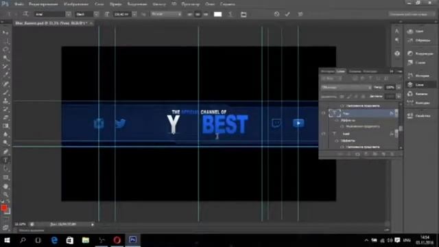The width and height of the screenshot is (439, 247).
Task: Open the Изображение menu
Action: point(76,4)
